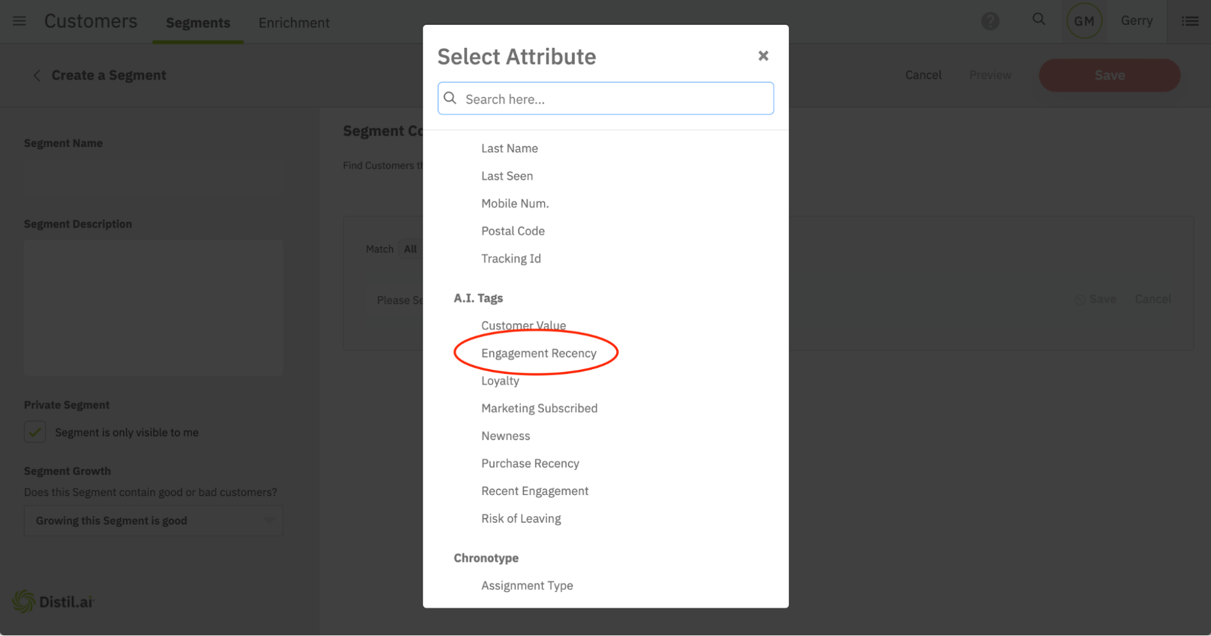
Task: Click the rule Cancel link
Action: [x=1152, y=299]
